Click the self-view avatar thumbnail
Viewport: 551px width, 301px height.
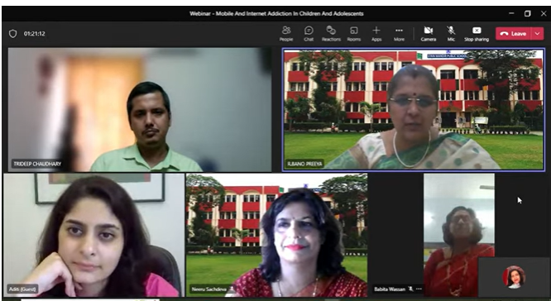[514, 277]
